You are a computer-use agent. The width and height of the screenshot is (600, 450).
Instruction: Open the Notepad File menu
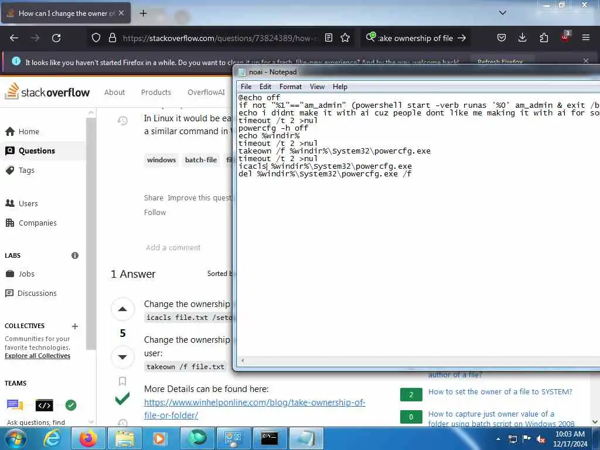(246, 87)
